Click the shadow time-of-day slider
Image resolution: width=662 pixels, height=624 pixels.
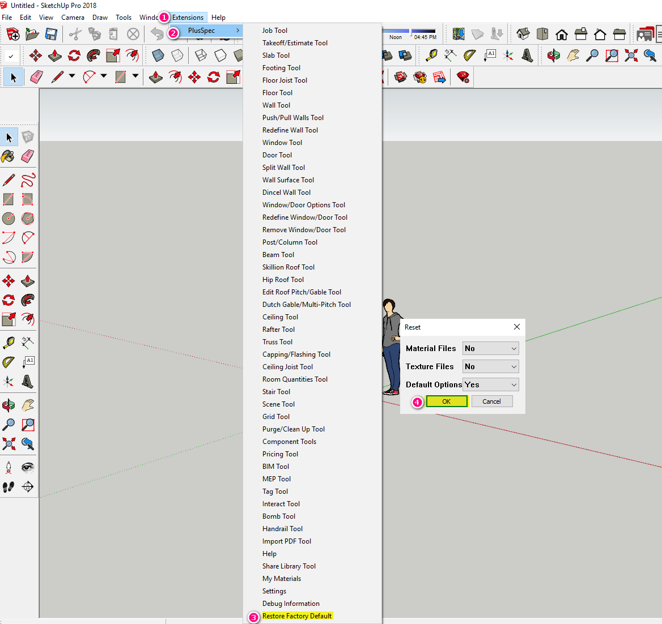423,32
